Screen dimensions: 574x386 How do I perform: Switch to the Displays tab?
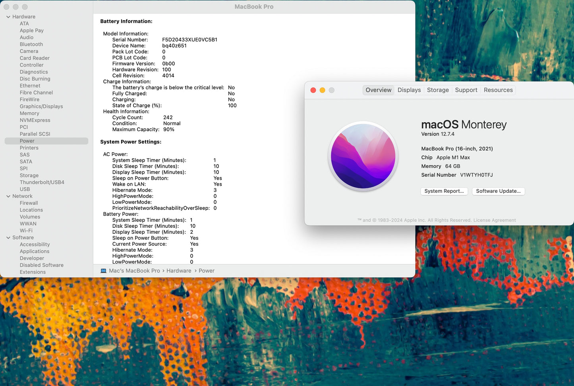pos(409,90)
